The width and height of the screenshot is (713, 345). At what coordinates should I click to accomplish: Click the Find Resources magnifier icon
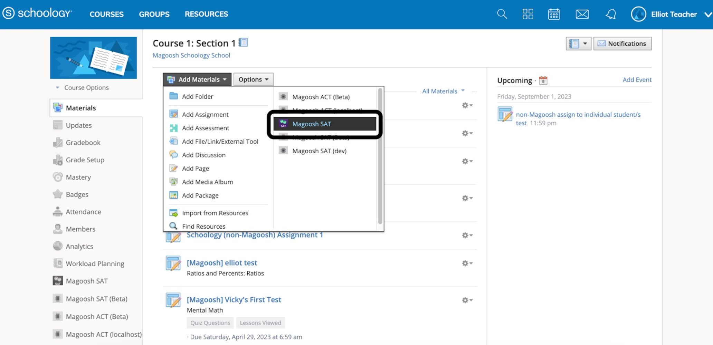173,226
